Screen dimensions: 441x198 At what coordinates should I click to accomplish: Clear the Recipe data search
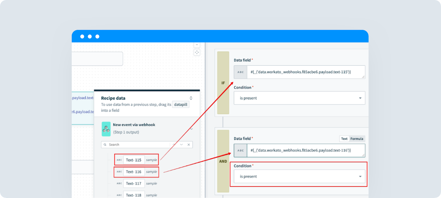click(x=189, y=145)
